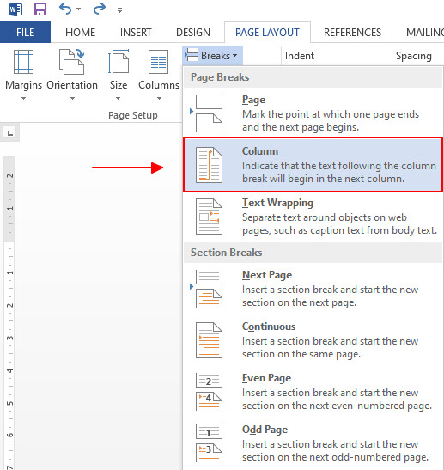444x470 pixels.
Task: Select Text Wrapping break option
Action: point(313,217)
